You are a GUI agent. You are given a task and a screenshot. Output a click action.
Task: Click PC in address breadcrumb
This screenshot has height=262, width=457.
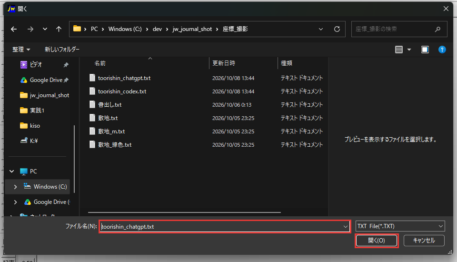pyautogui.click(x=94, y=29)
